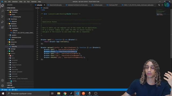Image resolution: width=172 pixels, height=96 pixels.
Task: Open the Go menu
Action: (x=25, y=2)
